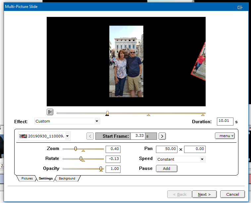Go to the previous keyframe arrow
Screen dimensions: 251x203
90,136
